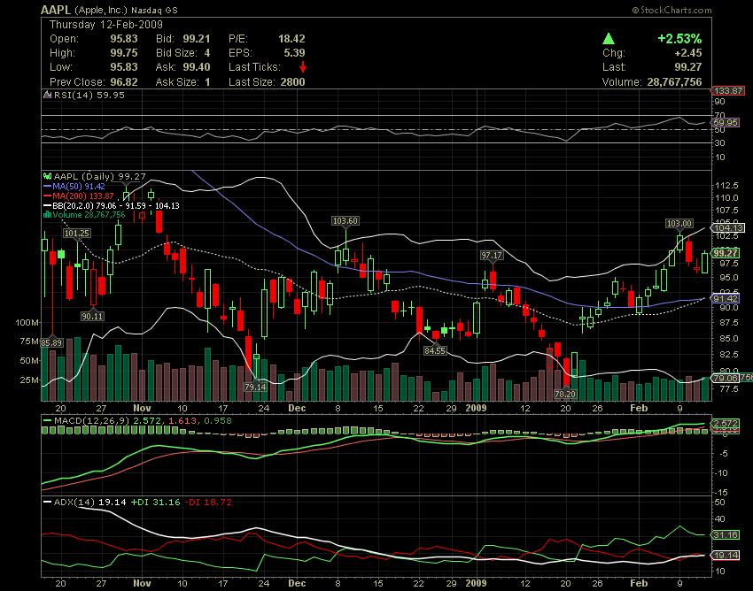Click the red 133.87 tag on right axis
This screenshot has height=591, width=753.
[x=728, y=90]
